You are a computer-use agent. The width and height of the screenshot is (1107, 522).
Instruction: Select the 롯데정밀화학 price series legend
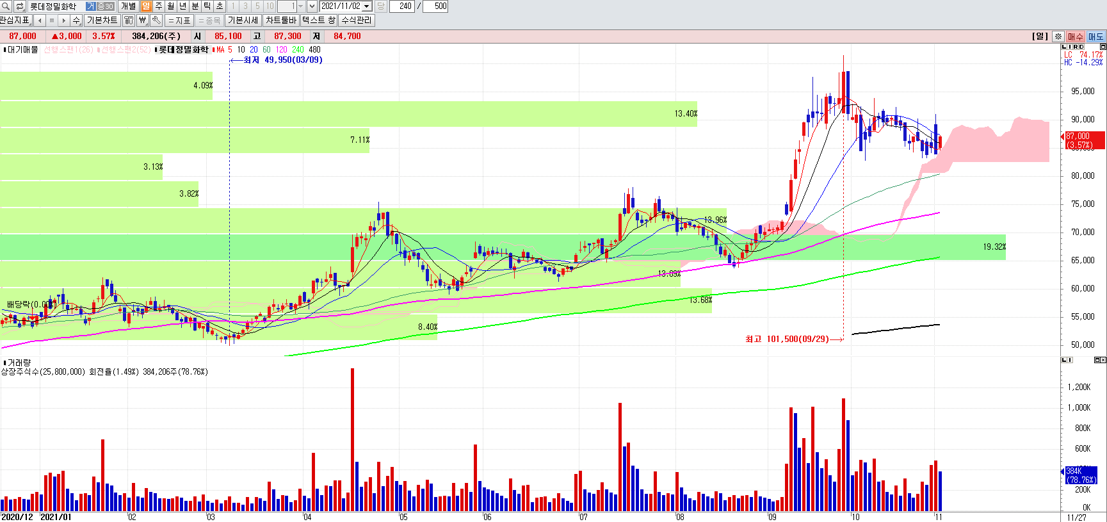pyautogui.click(x=182, y=49)
